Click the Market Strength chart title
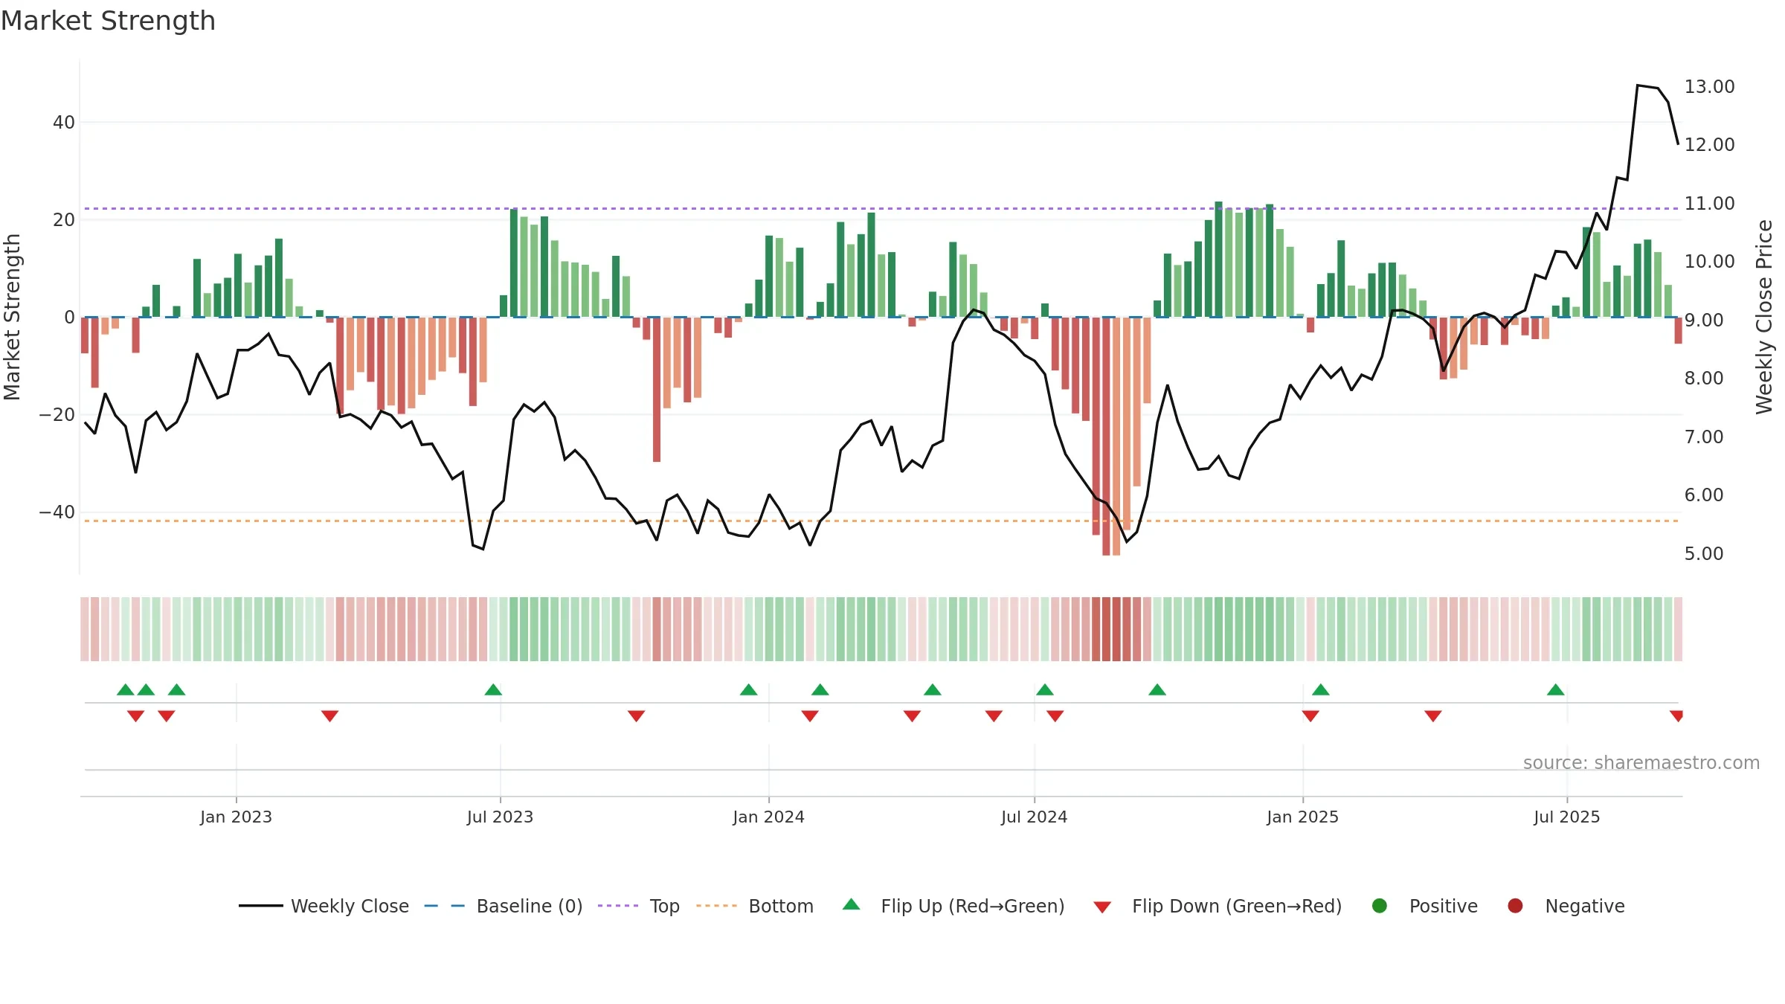The height and width of the screenshot is (1004, 1785). [108, 21]
